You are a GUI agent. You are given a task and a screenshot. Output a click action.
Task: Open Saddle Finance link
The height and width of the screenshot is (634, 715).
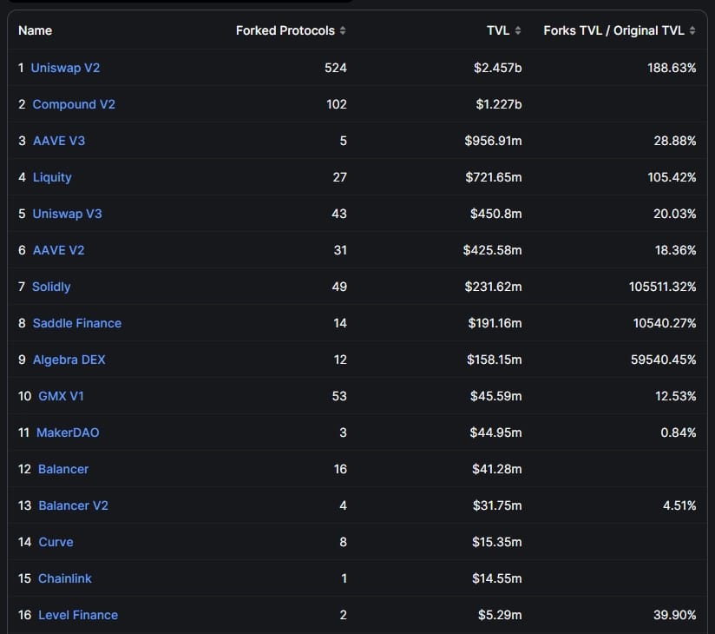pos(77,323)
